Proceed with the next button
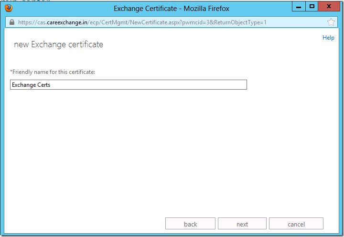Viewport: 344px width, 237px height. (242, 224)
